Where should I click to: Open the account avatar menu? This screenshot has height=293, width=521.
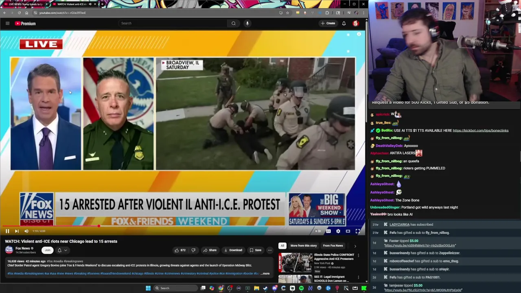356,23
